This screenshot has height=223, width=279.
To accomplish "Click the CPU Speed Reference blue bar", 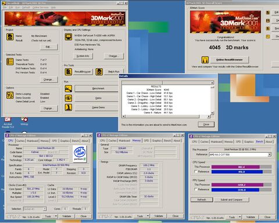I will click(237, 172).
